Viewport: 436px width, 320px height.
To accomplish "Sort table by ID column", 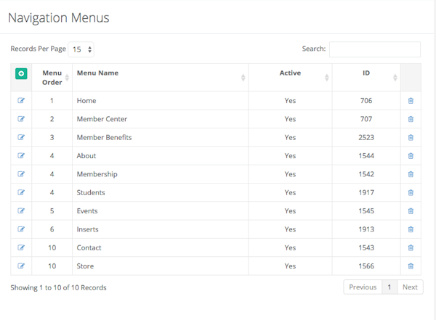I will pos(366,78).
